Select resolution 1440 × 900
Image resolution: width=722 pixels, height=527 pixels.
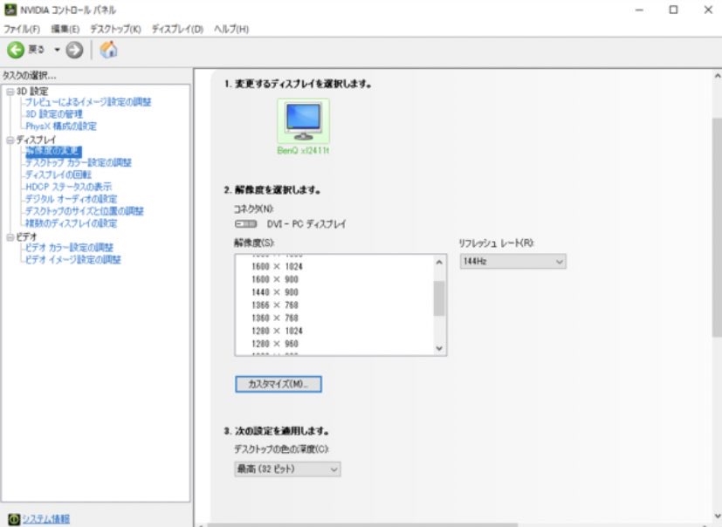[x=274, y=292]
